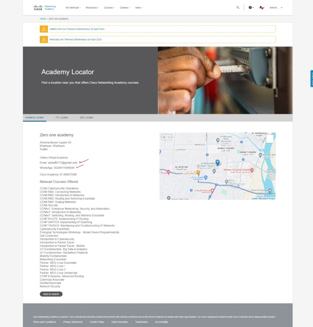313x327 pixels.
Task: Click the Cisco Networking Academy logo
Action: tap(44, 8)
